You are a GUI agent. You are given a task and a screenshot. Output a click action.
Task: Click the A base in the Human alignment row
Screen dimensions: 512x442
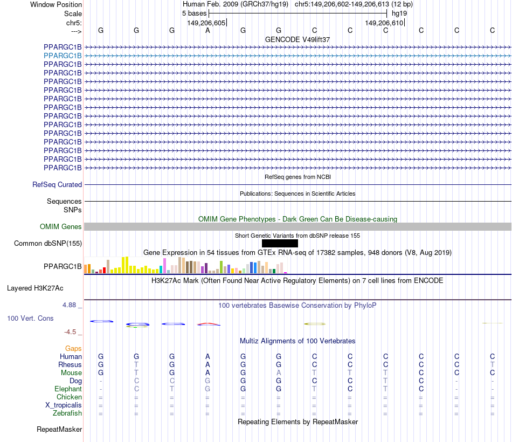pyautogui.click(x=207, y=357)
